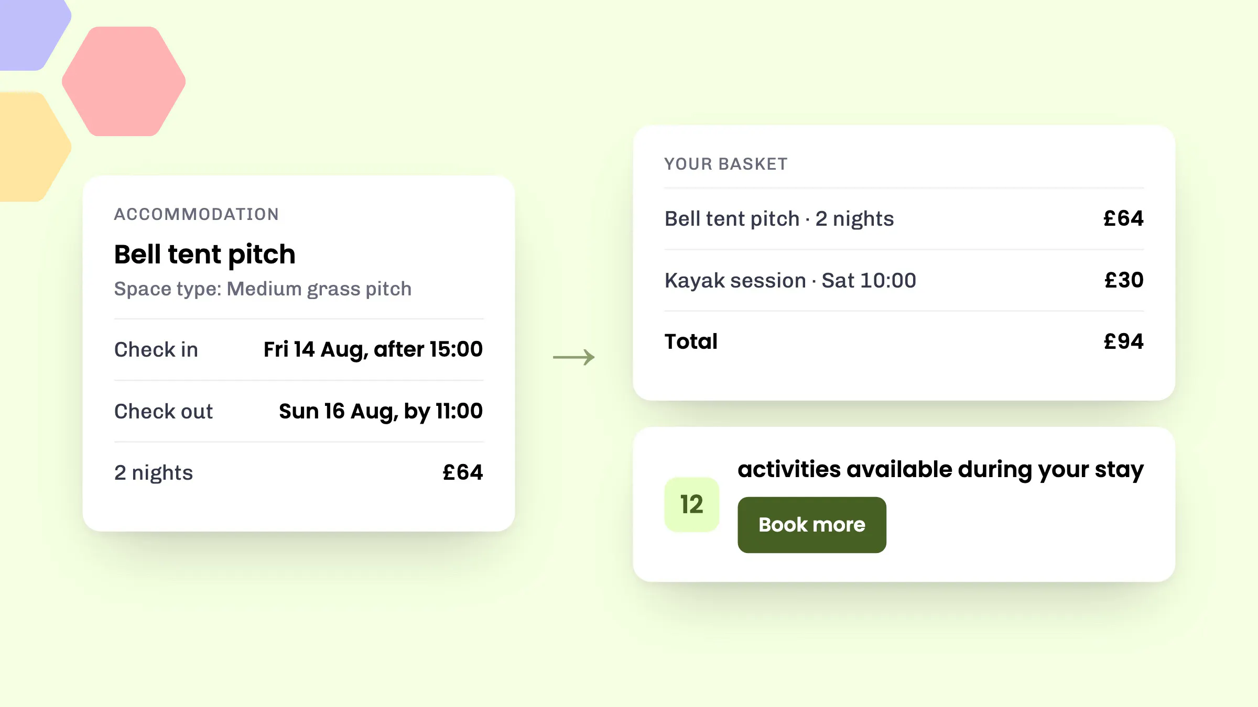This screenshot has width=1258, height=707.
Task: Open the Bell tent pitch heading
Action: click(x=205, y=255)
